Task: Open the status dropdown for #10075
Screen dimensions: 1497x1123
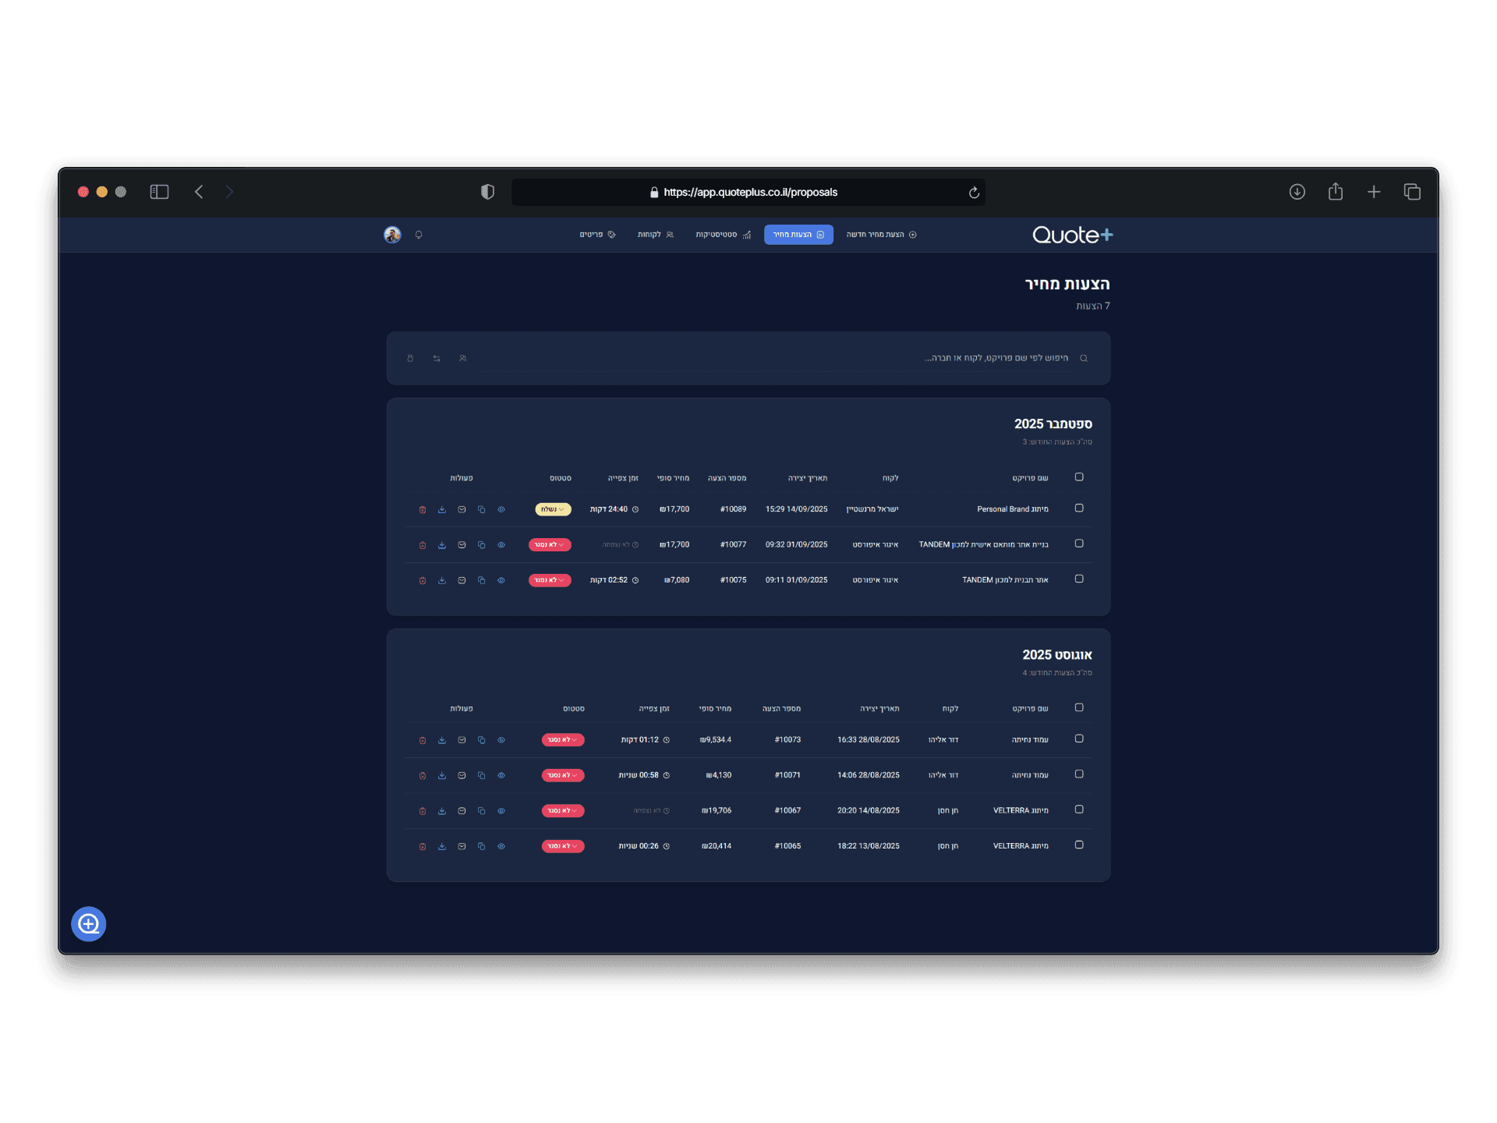Action: (550, 580)
